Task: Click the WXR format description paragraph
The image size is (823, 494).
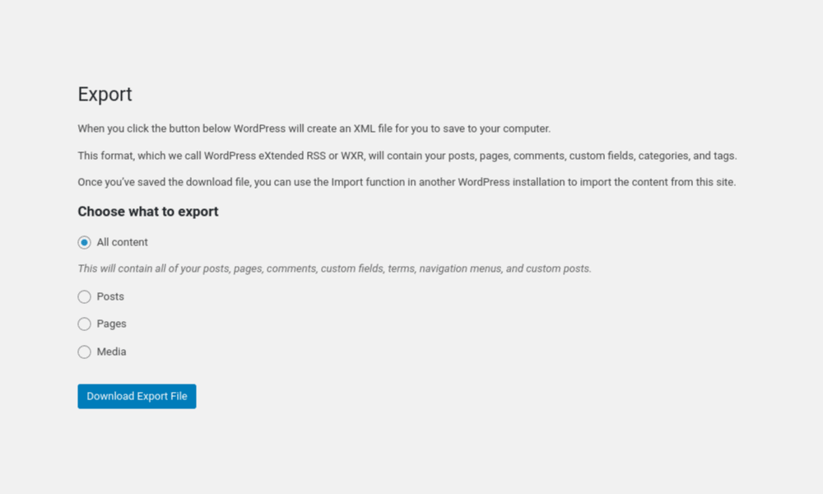Action: tap(407, 156)
